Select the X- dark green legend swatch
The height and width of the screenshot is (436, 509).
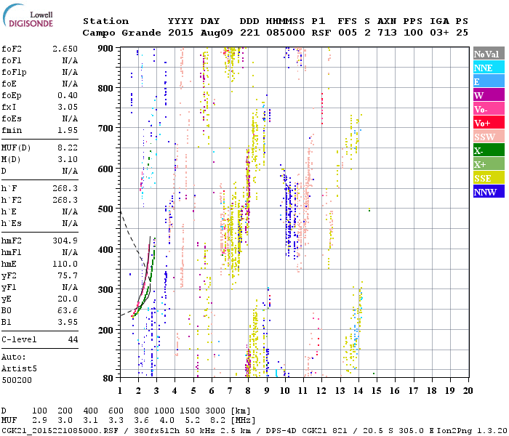point(489,150)
